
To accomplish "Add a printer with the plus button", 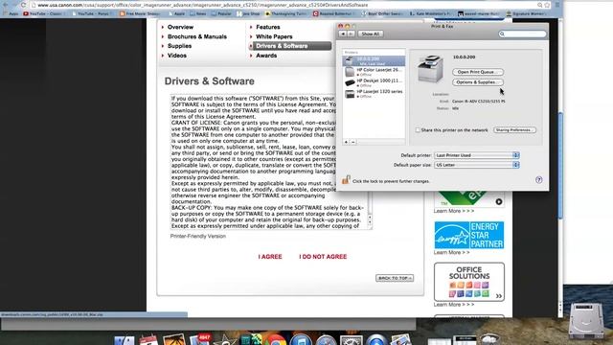I will coord(346,142).
